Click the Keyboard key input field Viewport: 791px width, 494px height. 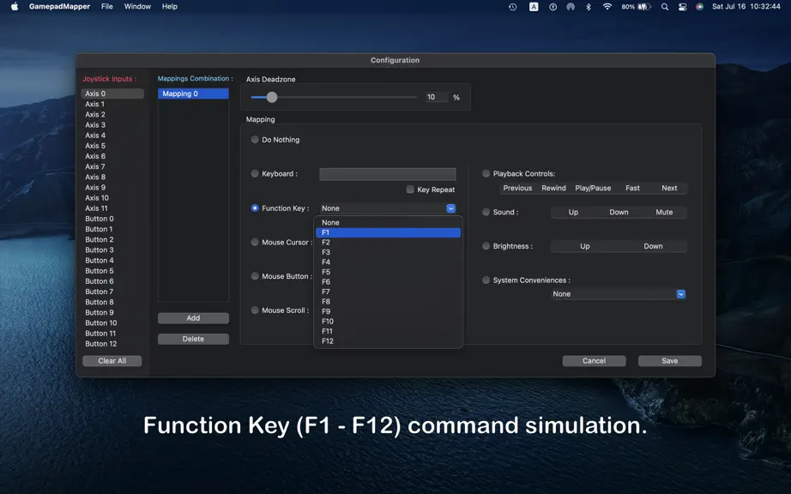pos(388,174)
